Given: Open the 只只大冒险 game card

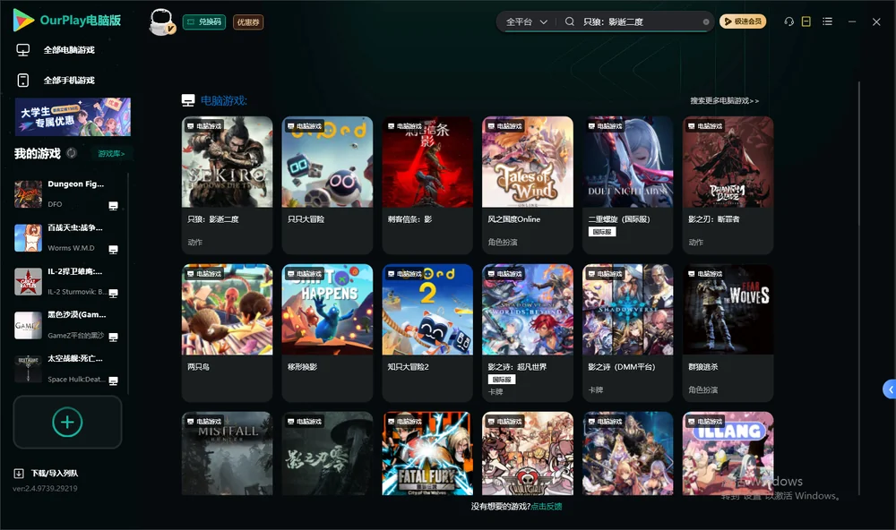Looking at the screenshot, I should coord(327,185).
